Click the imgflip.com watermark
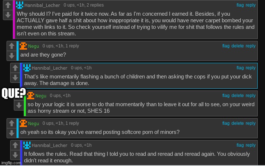This screenshot has width=265, height=166. [11, 163]
